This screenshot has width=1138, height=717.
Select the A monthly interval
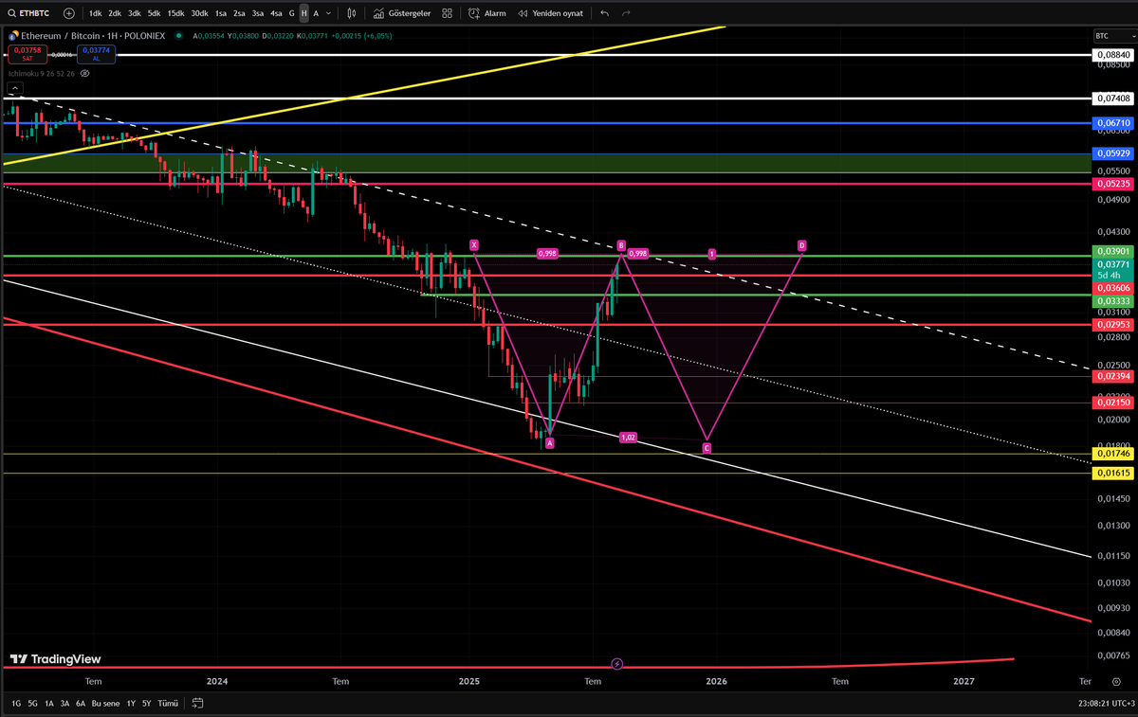point(316,14)
